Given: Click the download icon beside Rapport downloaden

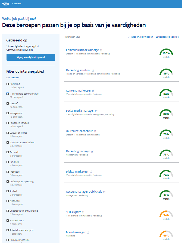Looking at the screenshot, I should click(x=129, y=37).
